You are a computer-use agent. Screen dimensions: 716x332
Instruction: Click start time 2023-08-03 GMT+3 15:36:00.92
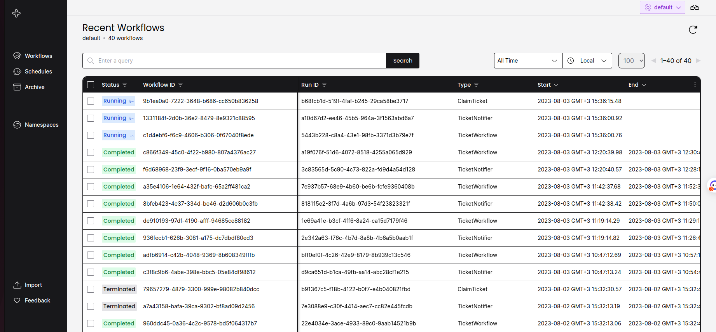click(580, 118)
